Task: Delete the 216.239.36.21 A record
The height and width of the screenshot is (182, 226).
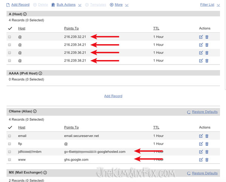Action: (x=207, y=53)
